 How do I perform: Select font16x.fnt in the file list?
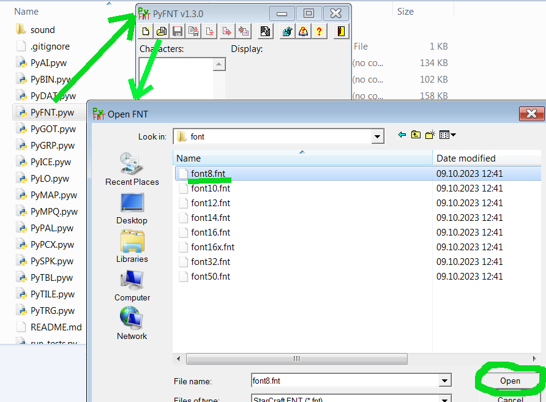pyautogui.click(x=212, y=247)
